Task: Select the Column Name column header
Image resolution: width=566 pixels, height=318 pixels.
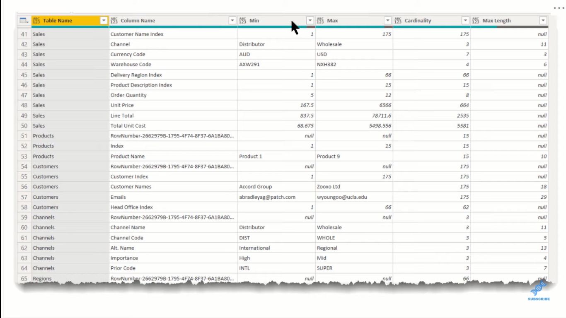Action: pyautogui.click(x=173, y=21)
